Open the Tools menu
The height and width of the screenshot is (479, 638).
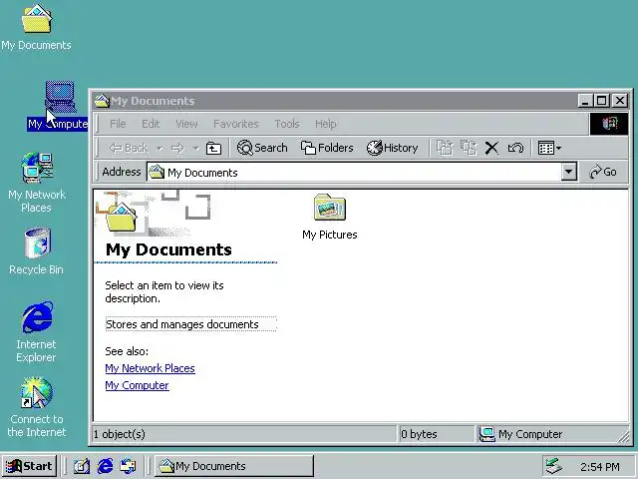(287, 124)
